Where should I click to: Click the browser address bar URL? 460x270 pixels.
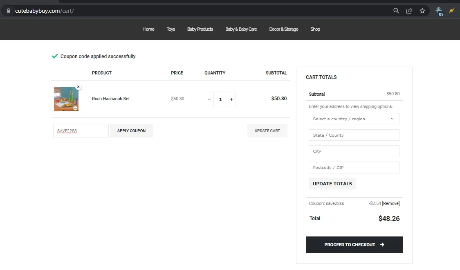(45, 11)
